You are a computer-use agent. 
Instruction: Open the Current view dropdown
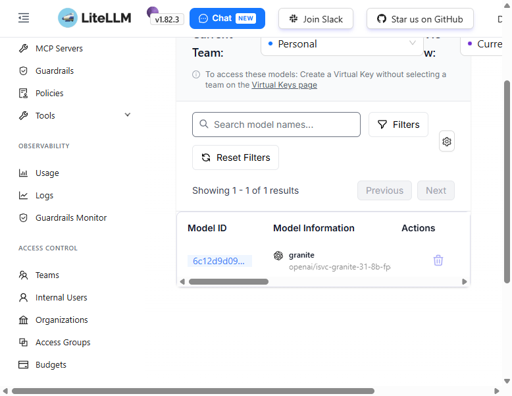click(482, 44)
